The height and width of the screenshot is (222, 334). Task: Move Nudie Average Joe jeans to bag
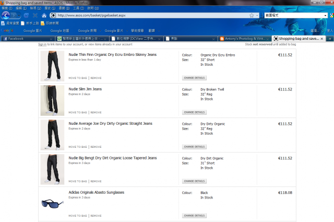(x=78, y=147)
